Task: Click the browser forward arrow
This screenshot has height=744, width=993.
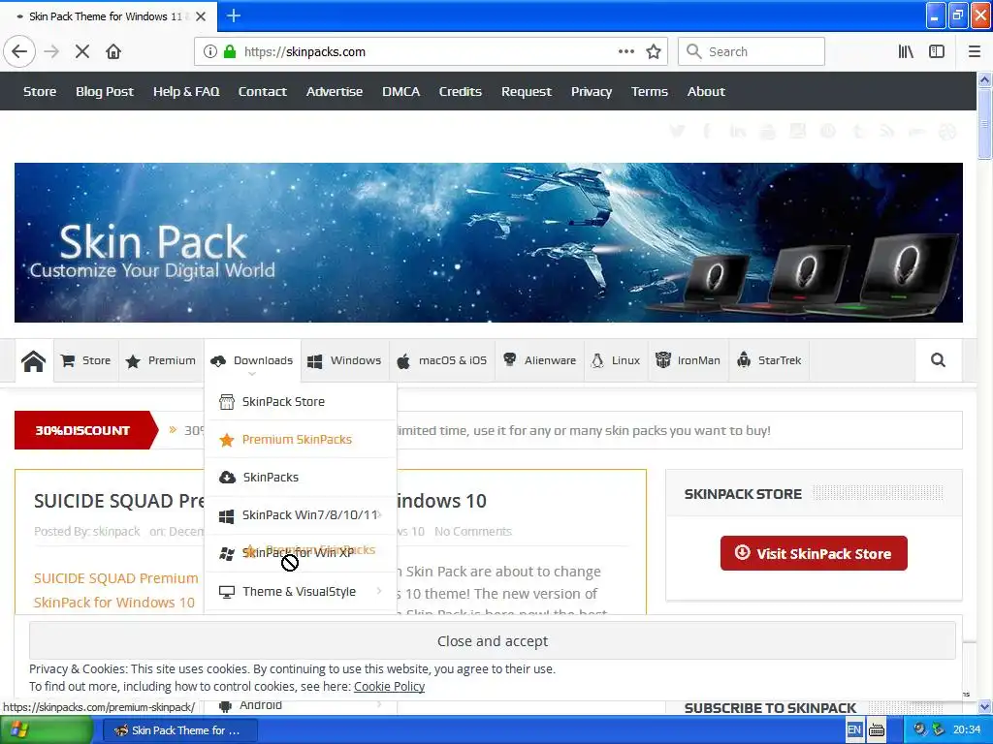Action: pos(51,52)
